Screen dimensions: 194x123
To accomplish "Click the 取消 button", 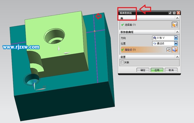I will click(x=171, y=70).
